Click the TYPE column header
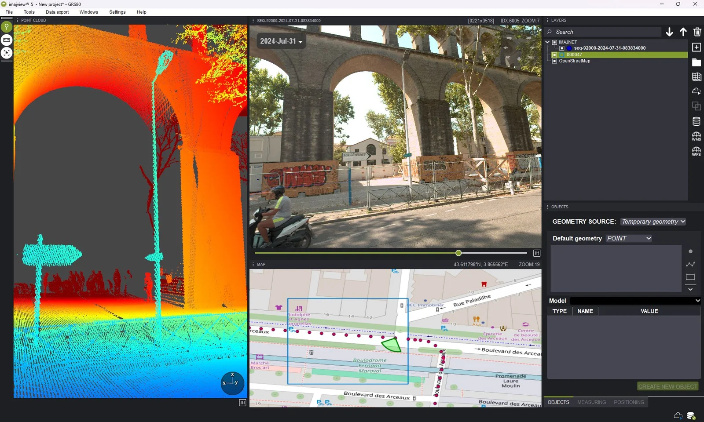Viewport: 704px width, 422px height. (x=559, y=311)
